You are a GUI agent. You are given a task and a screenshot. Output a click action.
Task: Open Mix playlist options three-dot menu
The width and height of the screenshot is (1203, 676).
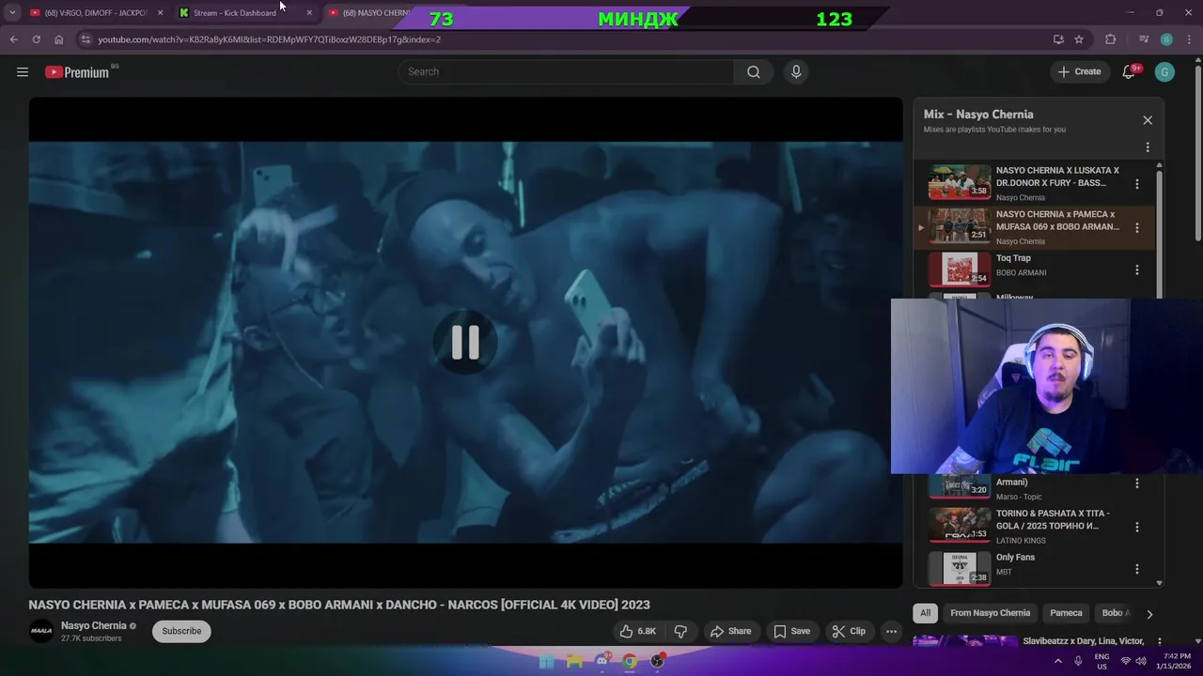point(1148,147)
